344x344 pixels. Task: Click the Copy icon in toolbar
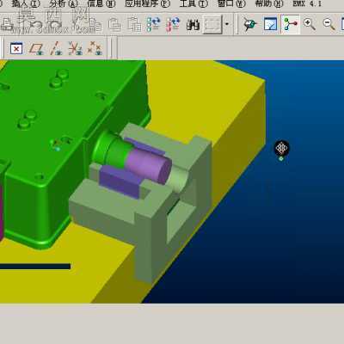coord(95,25)
